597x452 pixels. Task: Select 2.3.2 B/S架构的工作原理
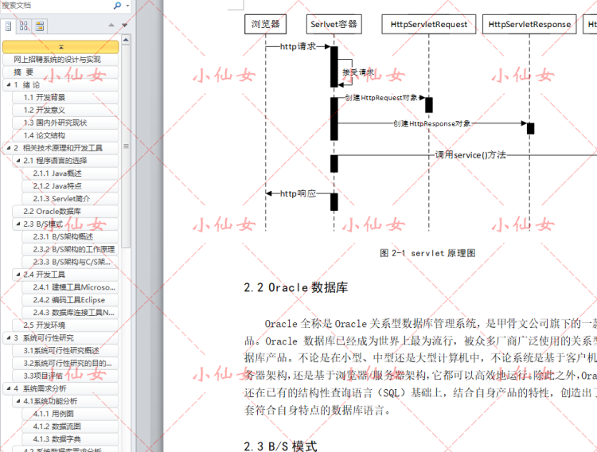(x=70, y=249)
